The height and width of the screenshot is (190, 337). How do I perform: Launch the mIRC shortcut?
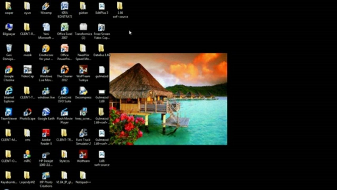click(x=27, y=154)
